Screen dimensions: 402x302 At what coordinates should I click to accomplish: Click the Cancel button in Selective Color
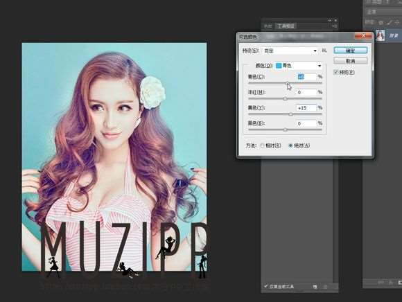tap(351, 61)
